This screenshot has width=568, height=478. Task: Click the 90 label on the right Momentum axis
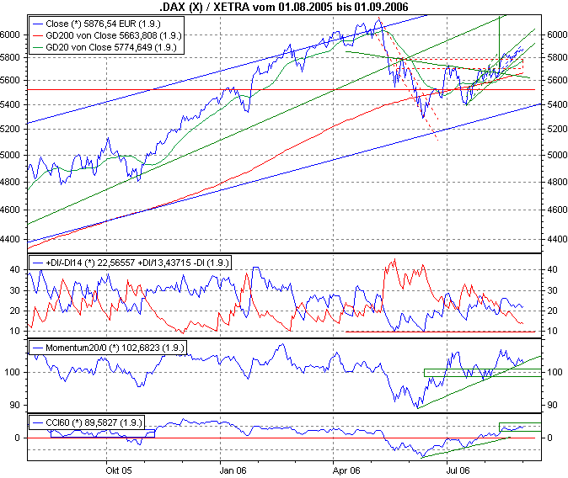tap(552, 406)
